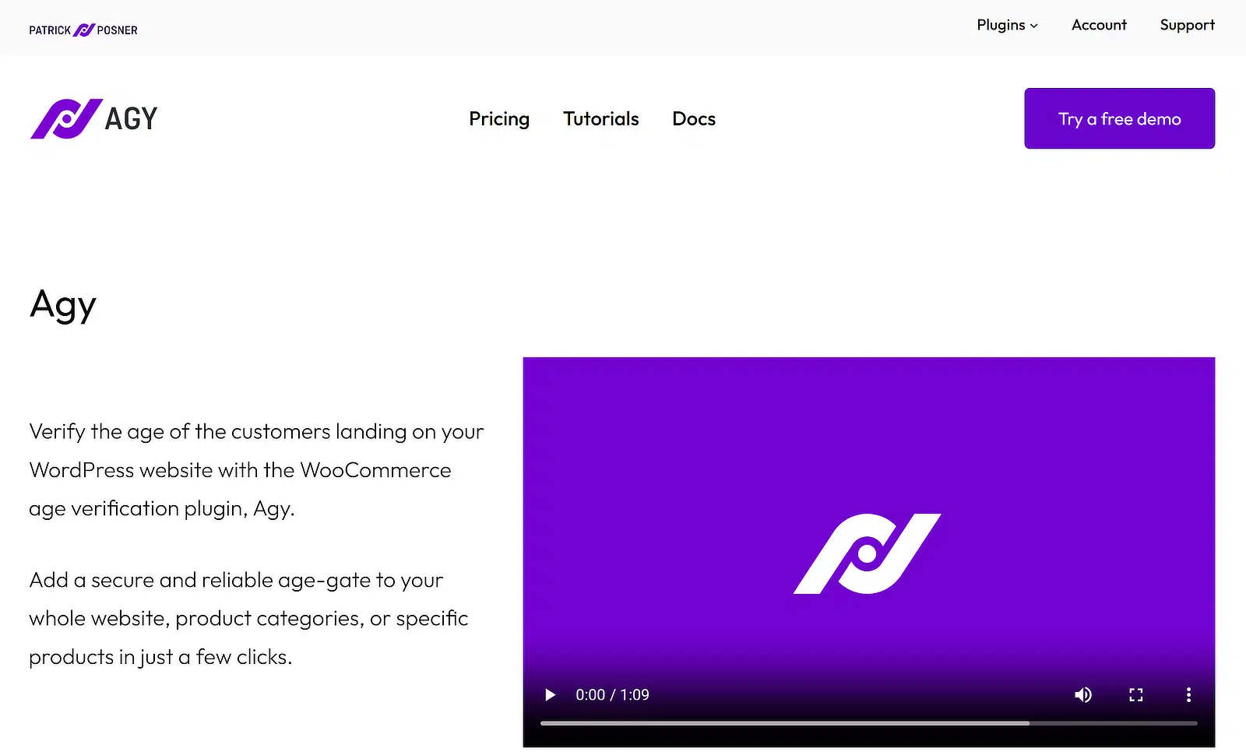
Task: Go to the Support page
Action: coord(1187,25)
